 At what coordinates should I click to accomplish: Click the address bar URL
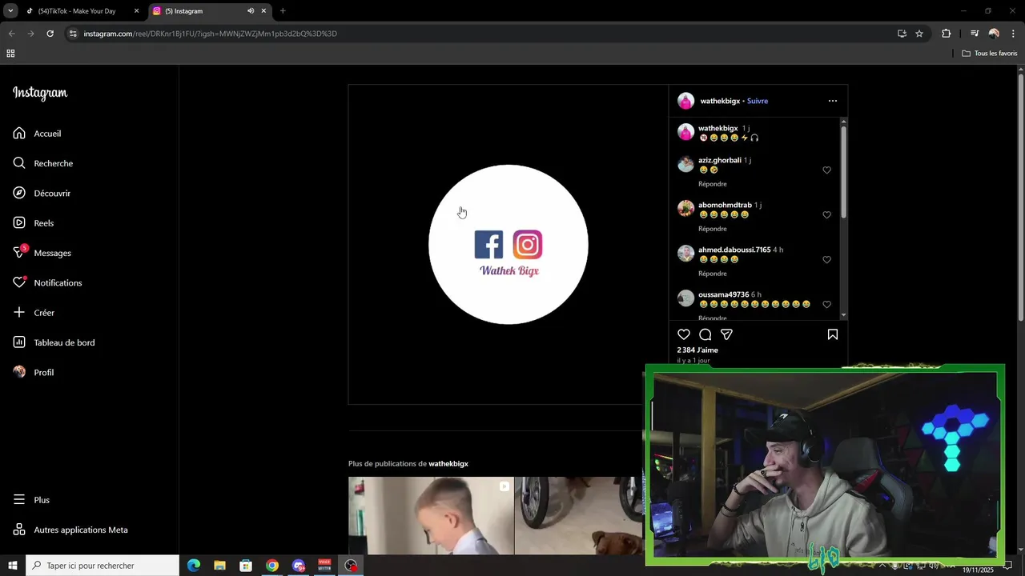211,34
